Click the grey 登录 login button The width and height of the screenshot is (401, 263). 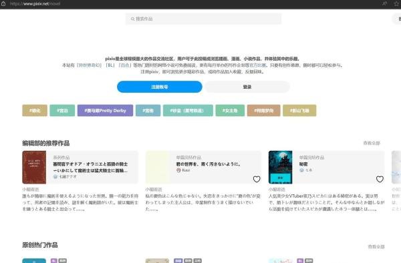click(247, 87)
